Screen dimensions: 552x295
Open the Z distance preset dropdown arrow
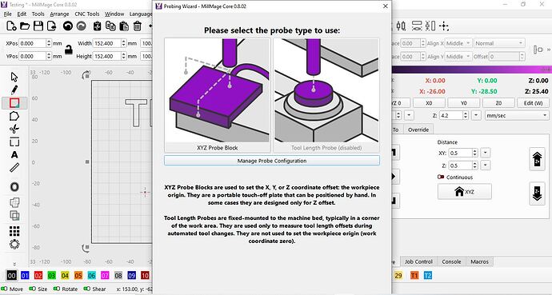(485, 165)
